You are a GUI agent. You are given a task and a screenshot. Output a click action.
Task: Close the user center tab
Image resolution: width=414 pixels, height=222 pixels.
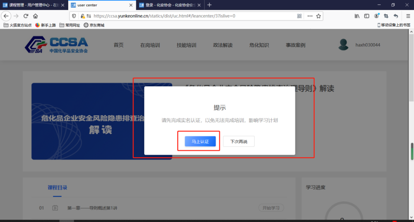click(131, 5)
